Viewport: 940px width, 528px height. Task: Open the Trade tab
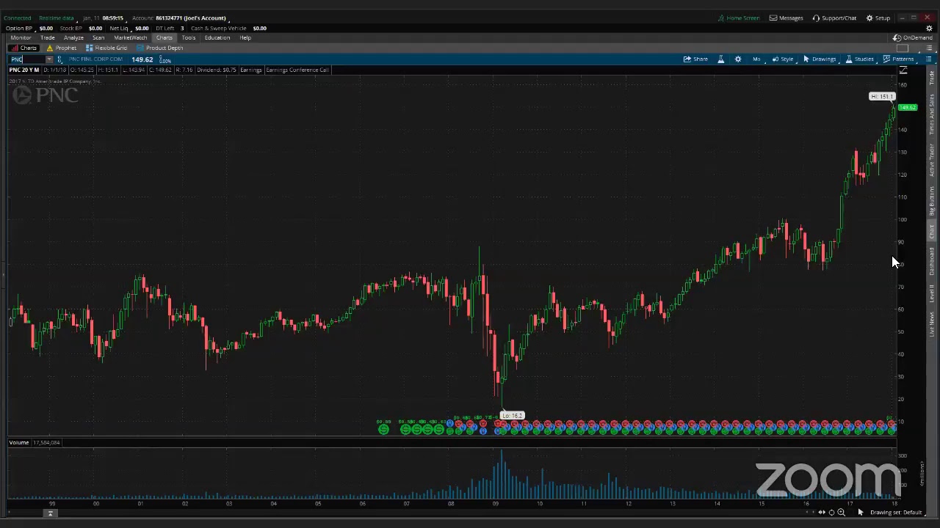point(48,37)
